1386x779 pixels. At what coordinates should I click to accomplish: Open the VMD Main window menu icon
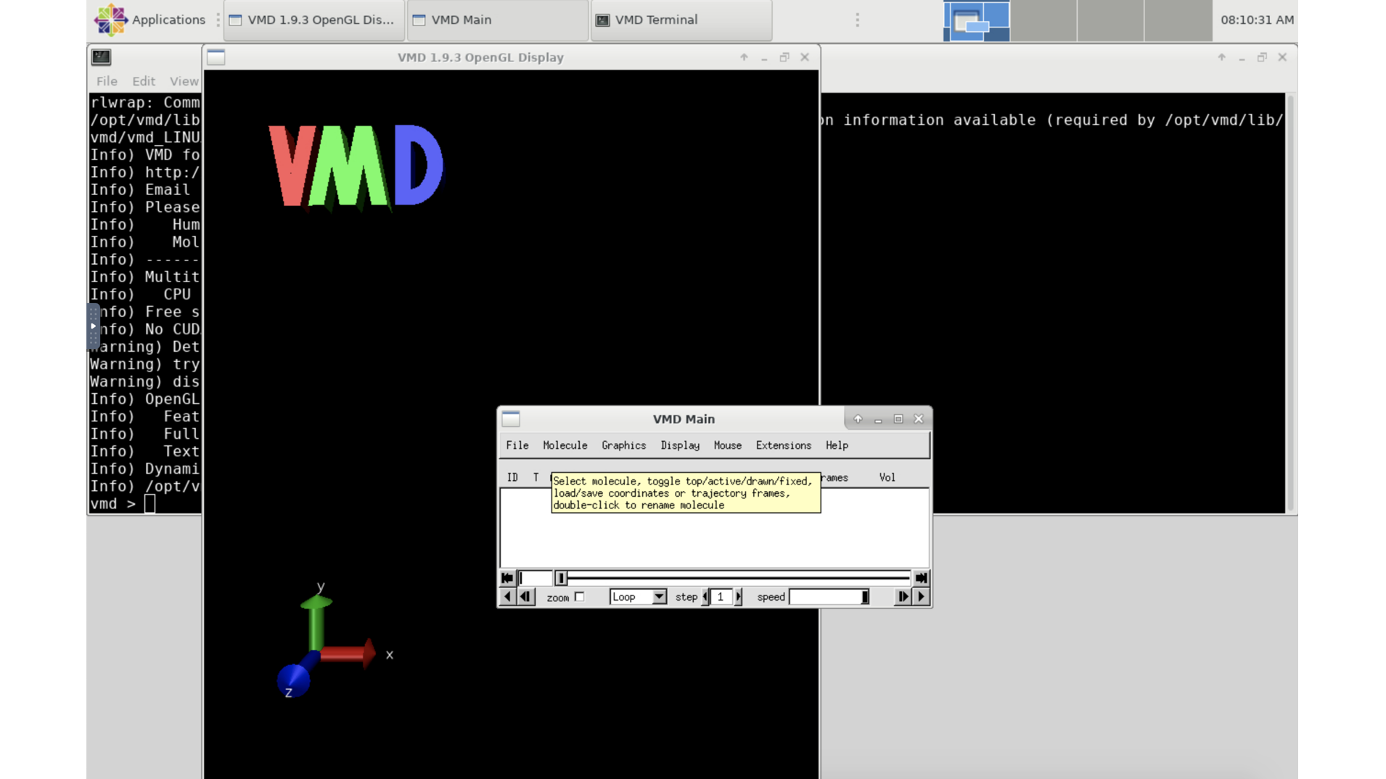pos(511,419)
